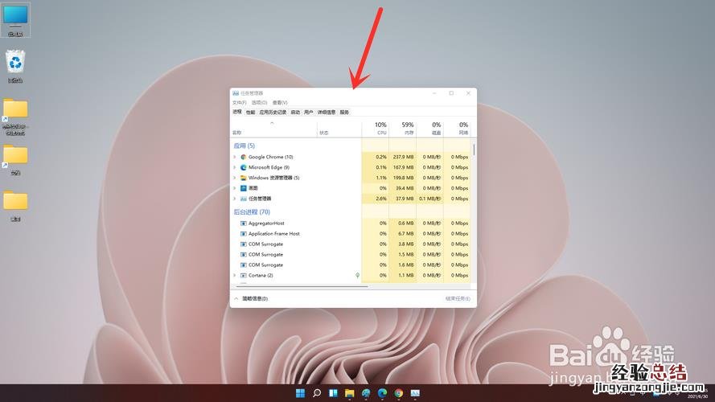
Task: Open File Explorer from the taskbar
Action: [350, 393]
